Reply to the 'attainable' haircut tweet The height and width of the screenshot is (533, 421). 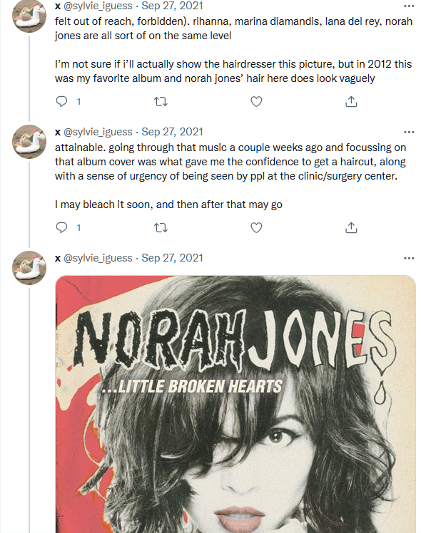[x=61, y=227]
